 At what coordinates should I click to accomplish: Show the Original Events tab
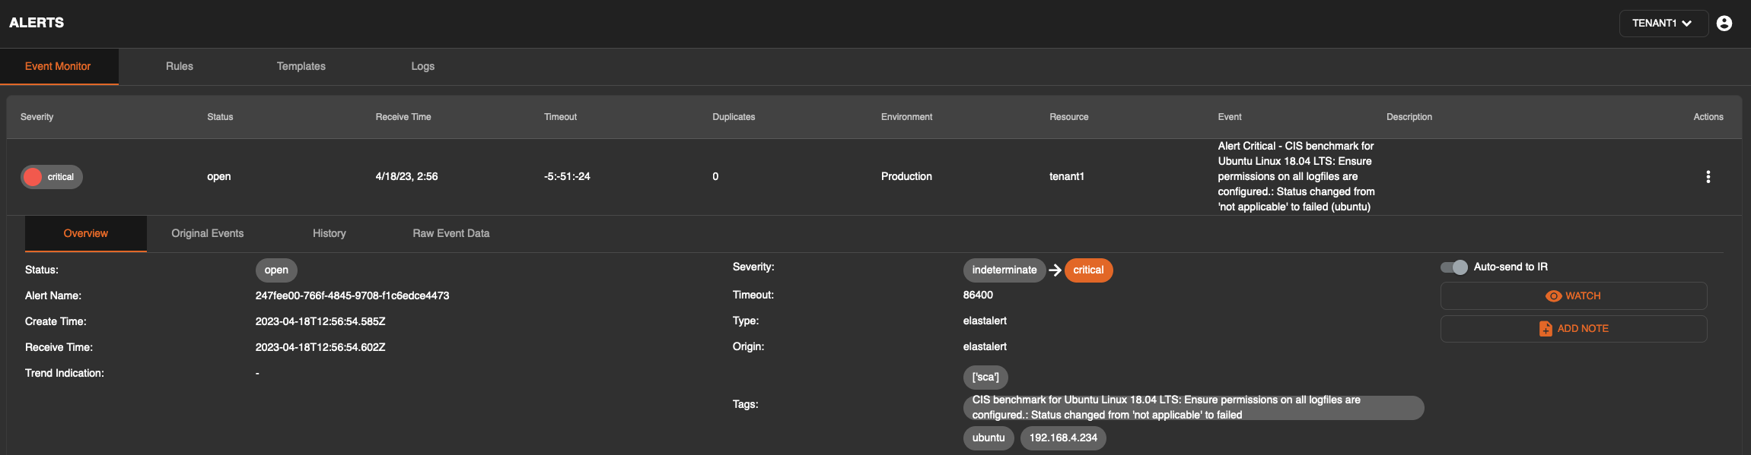pos(207,234)
